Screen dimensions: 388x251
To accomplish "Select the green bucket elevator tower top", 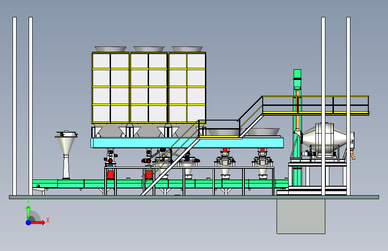I will [x=297, y=78].
